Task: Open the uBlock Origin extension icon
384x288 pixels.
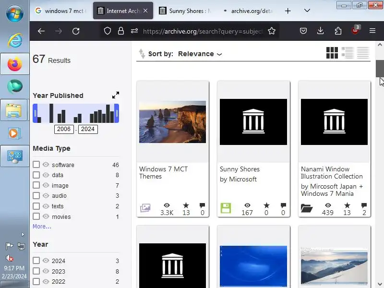Action: coord(356,30)
